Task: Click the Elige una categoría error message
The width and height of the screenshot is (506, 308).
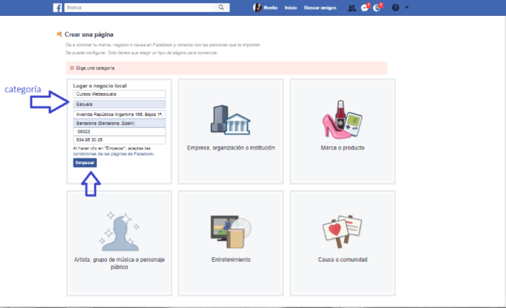Action: coord(96,68)
